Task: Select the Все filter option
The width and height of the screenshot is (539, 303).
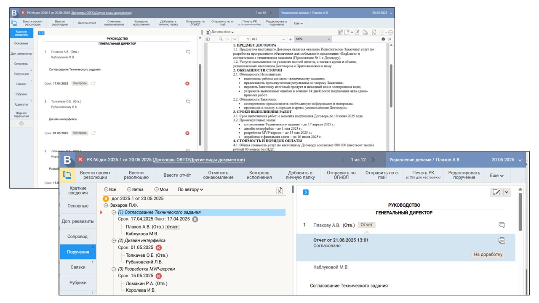Action: coord(110,189)
